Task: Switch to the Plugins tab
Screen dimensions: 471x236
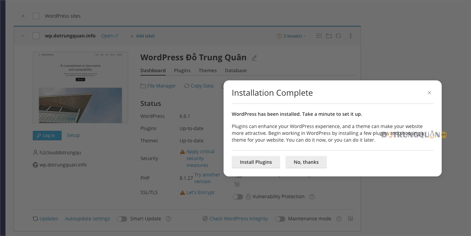Action: (x=182, y=70)
